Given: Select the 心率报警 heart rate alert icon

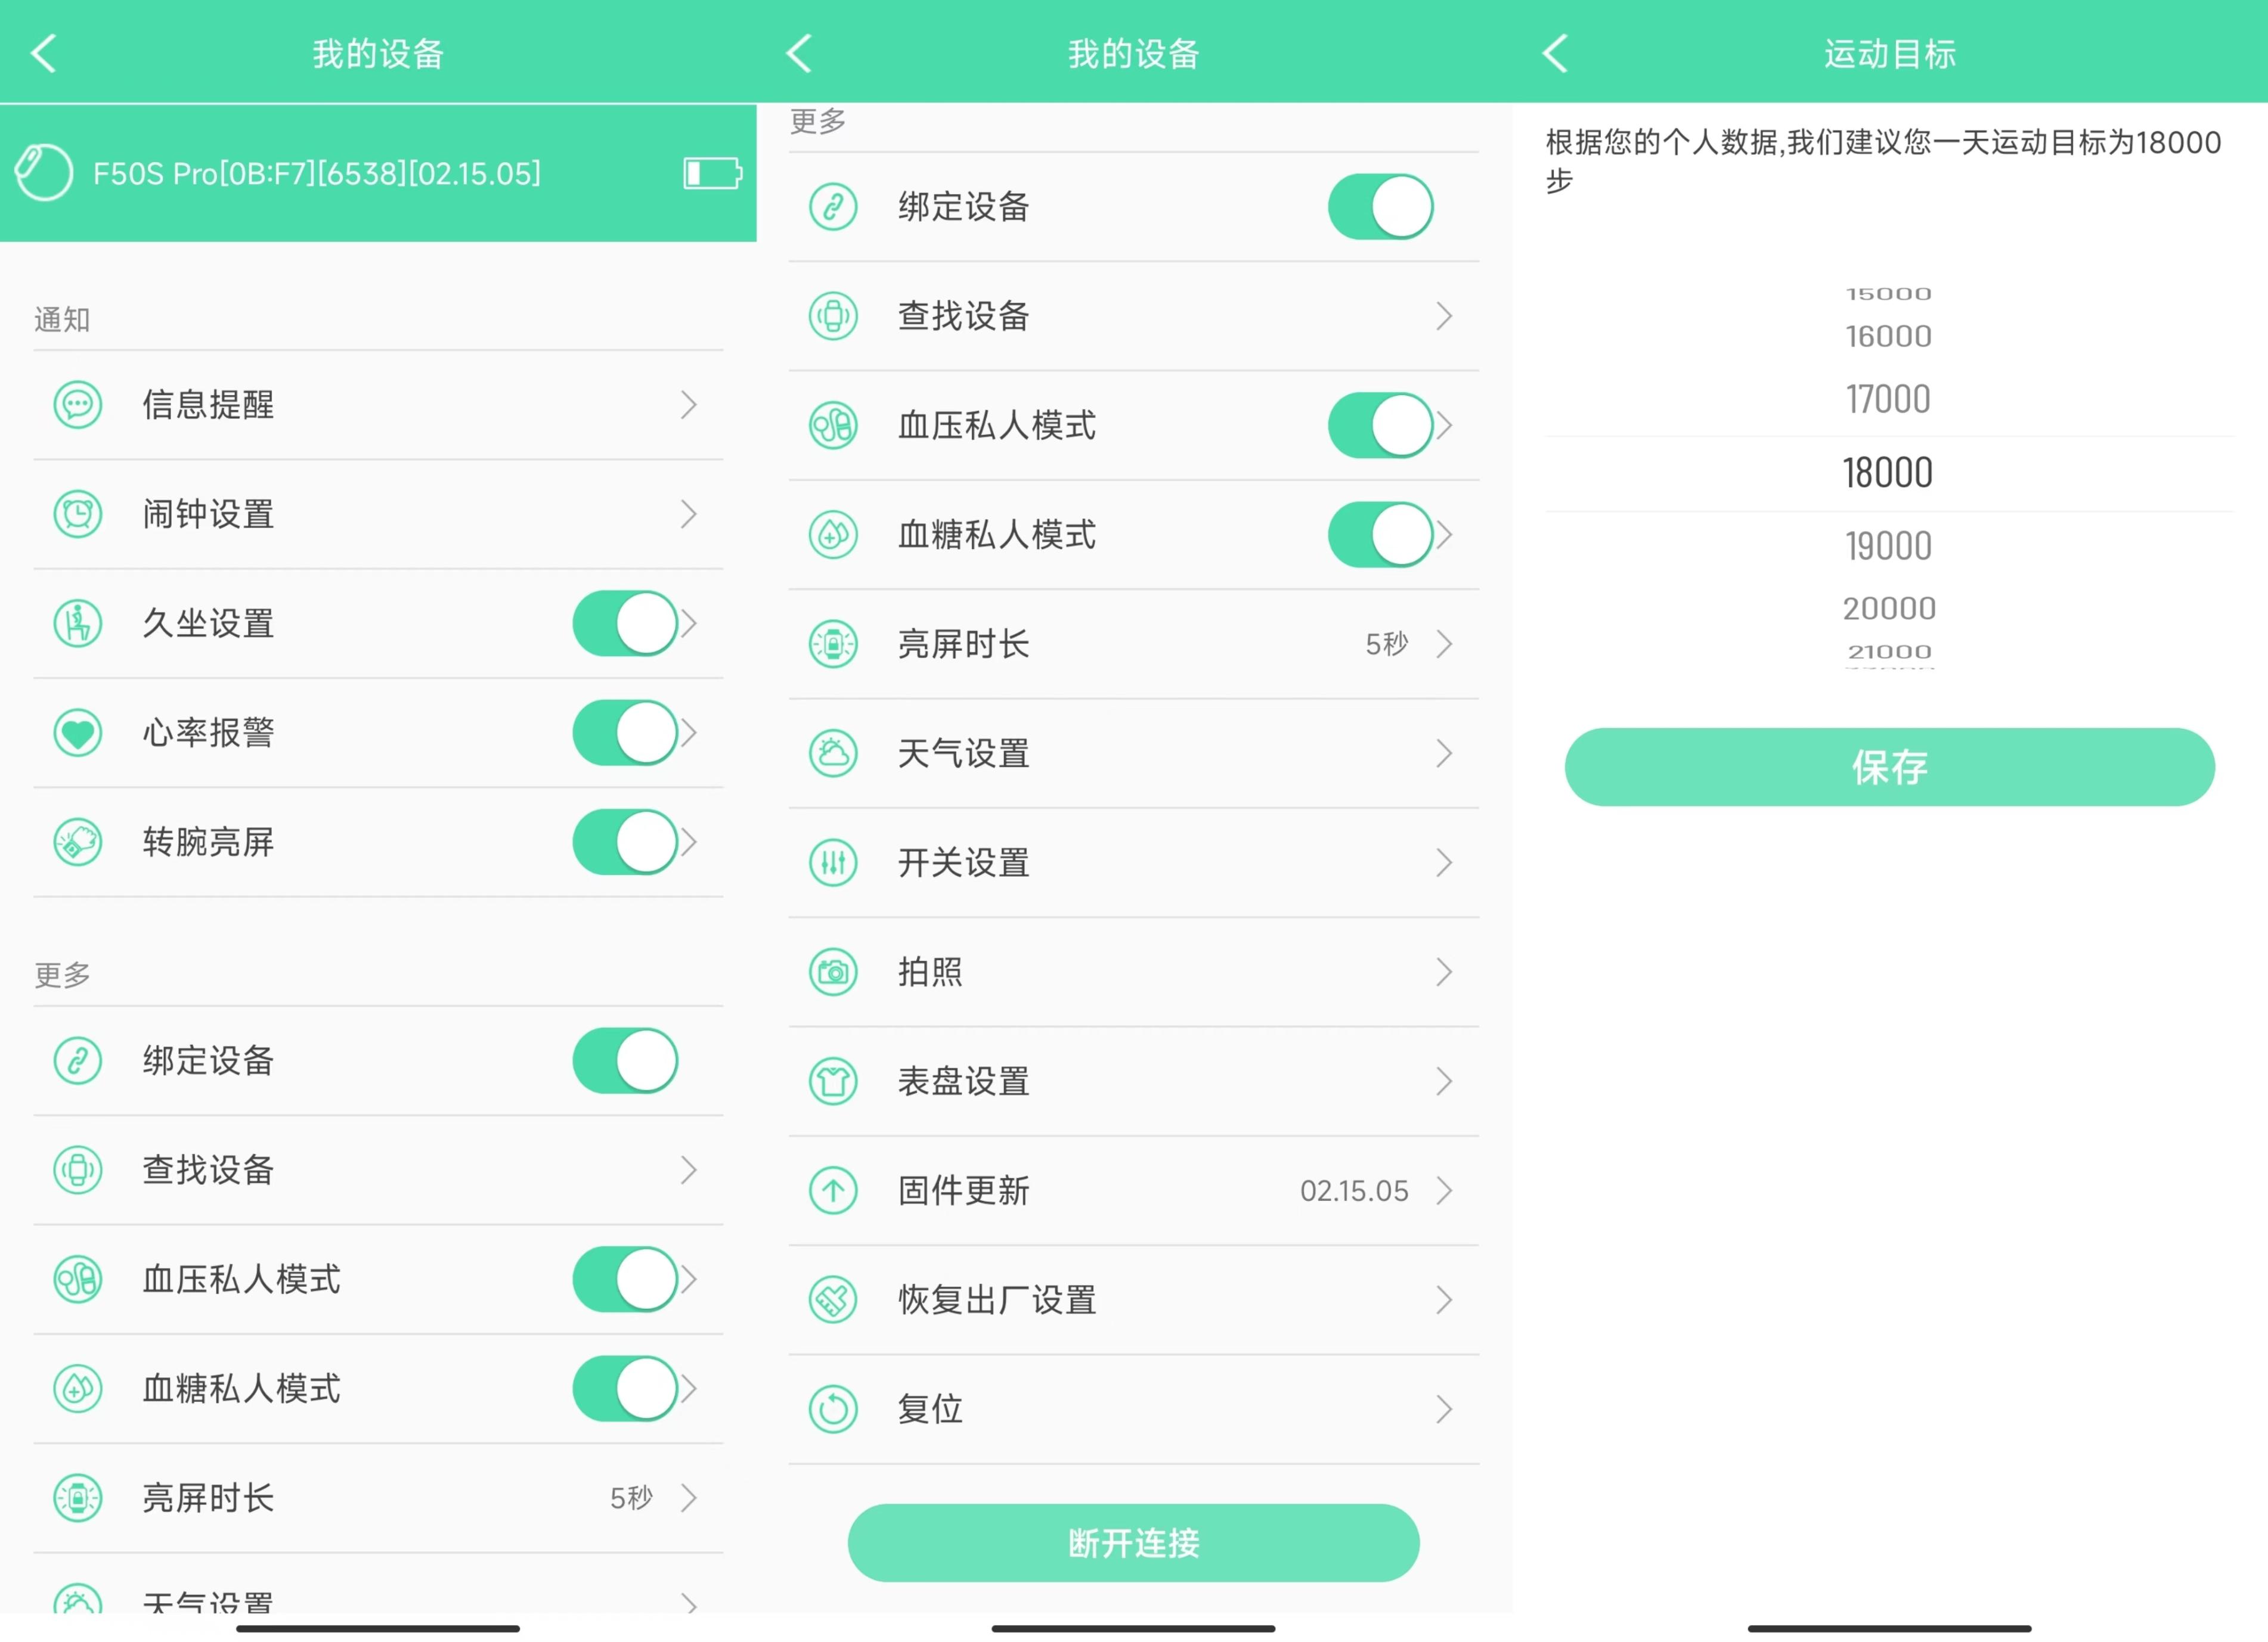Looking at the screenshot, I should 78,731.
